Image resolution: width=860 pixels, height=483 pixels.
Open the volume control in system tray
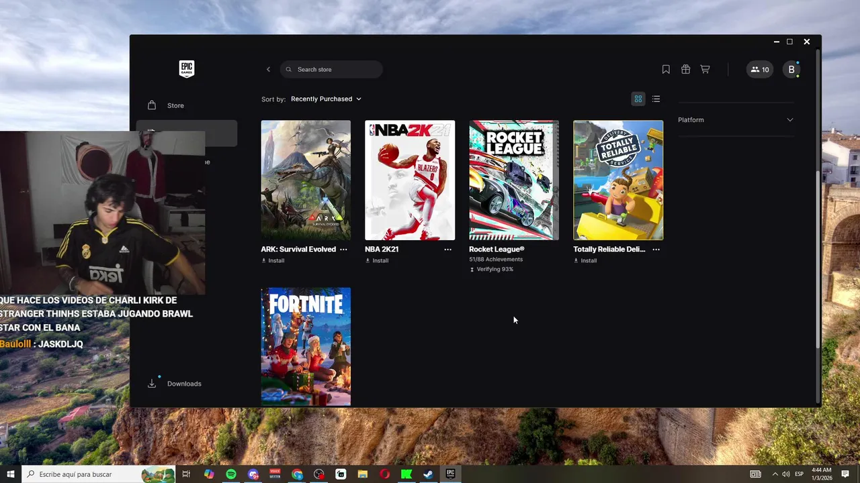tap(786, 474)
